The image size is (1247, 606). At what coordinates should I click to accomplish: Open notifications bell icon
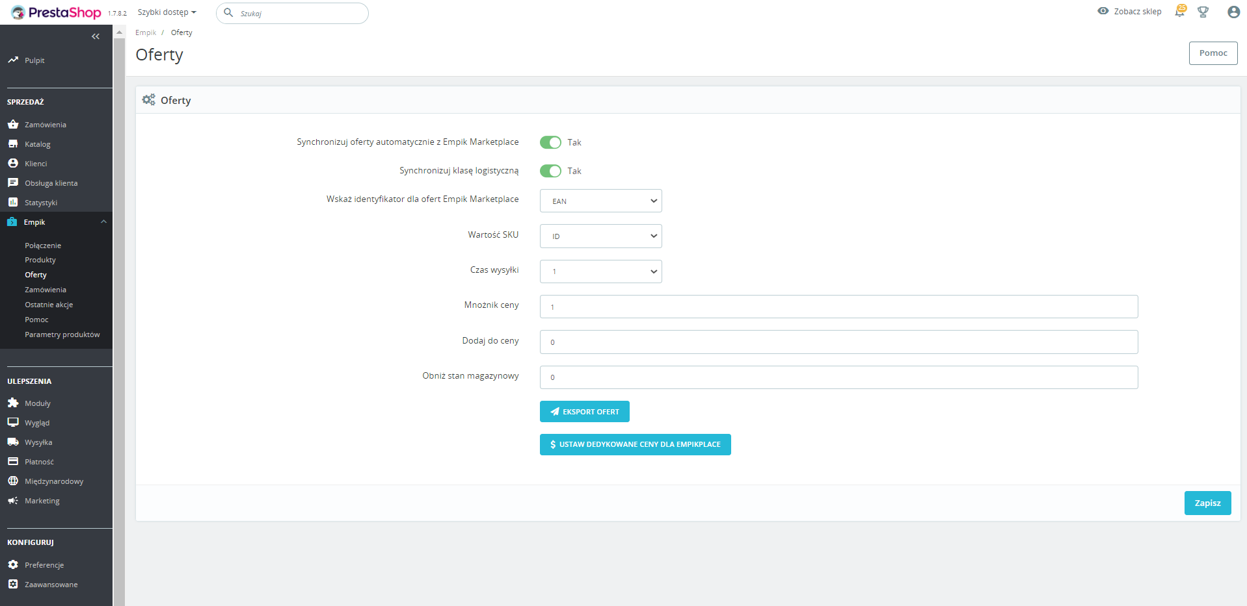(x=1179, y=12)
